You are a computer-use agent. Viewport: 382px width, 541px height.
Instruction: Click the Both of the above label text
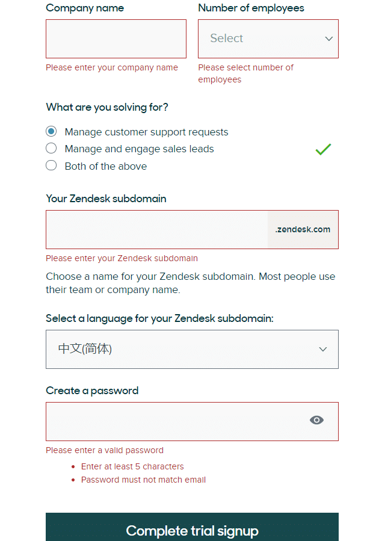[x=106, y=166]
